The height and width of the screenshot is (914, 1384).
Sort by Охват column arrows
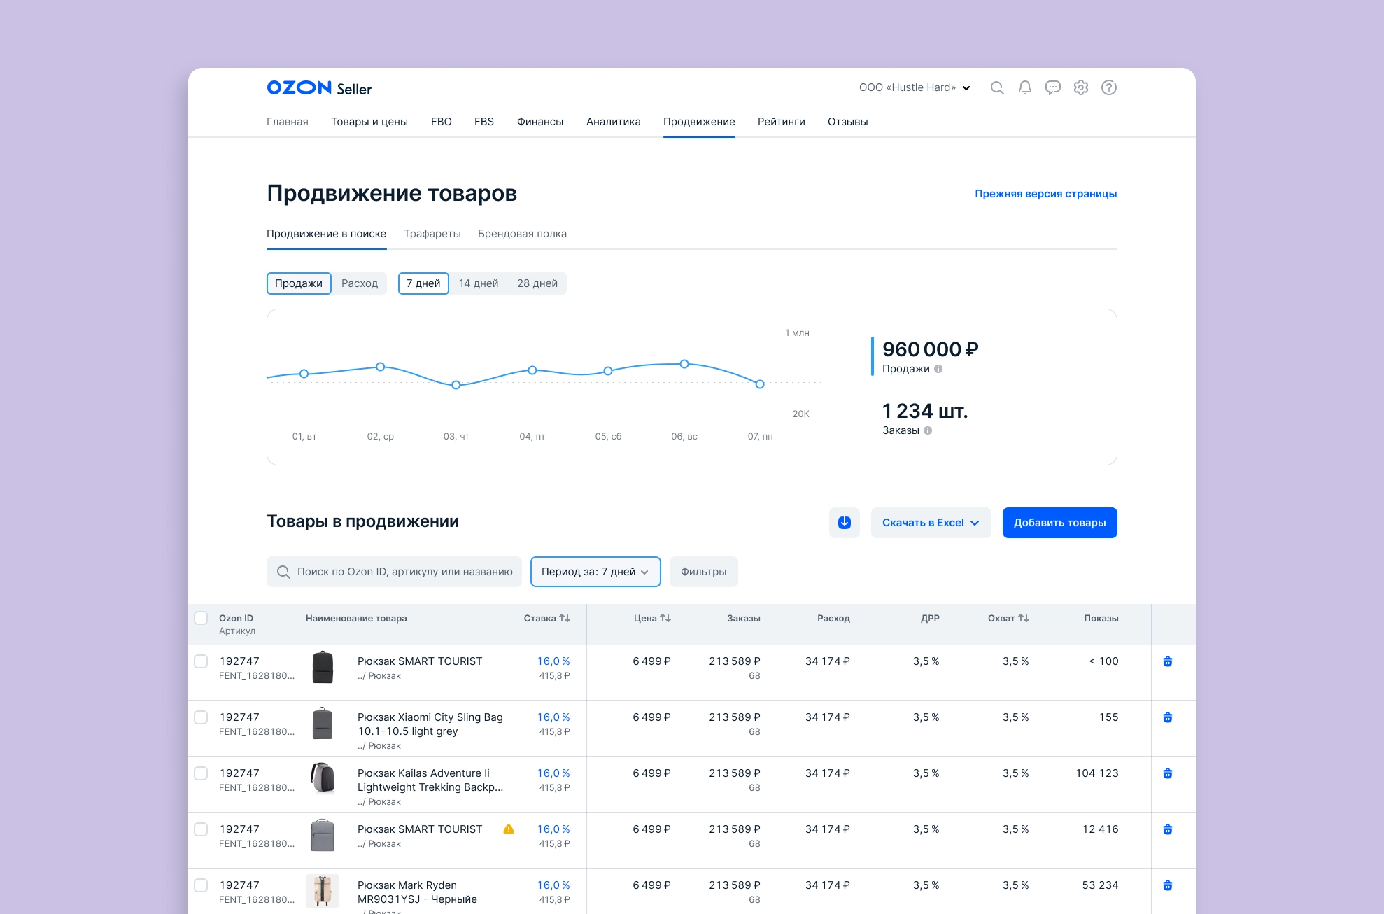point(1024,618)
